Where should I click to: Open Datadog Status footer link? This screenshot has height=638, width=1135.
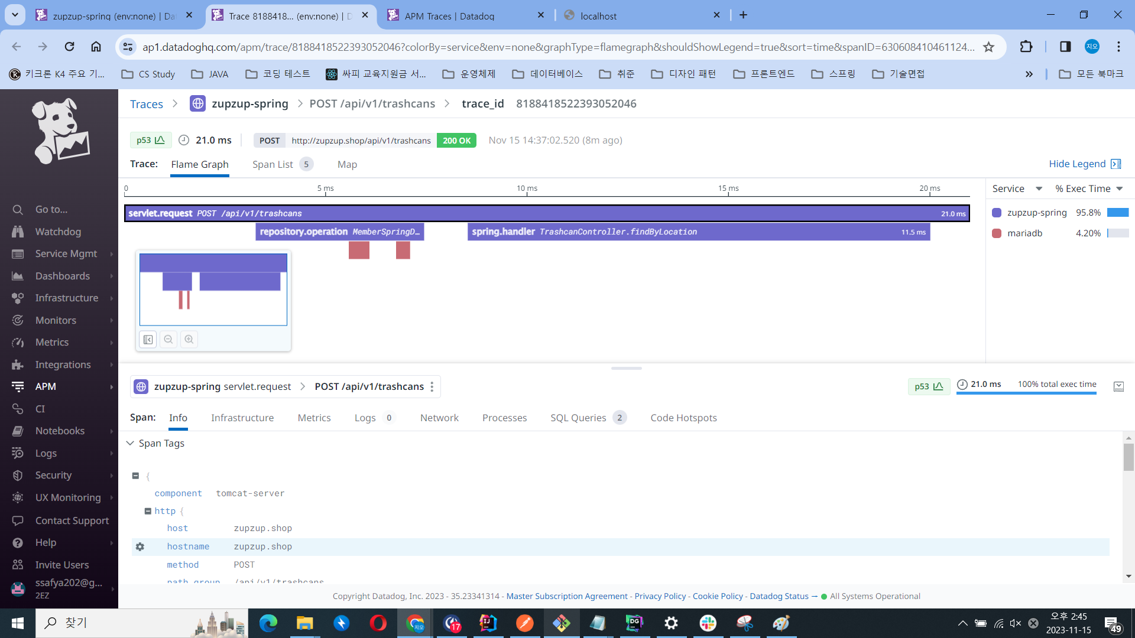[779, 596]
